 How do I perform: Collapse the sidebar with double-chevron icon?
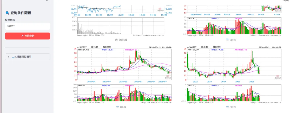click(47, 1)
